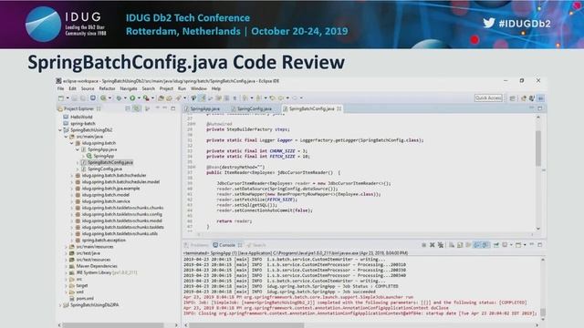Screen dimensions: 584x328
Task: Expand the idug.spring.batch.model package
Action: pos(72,195)
